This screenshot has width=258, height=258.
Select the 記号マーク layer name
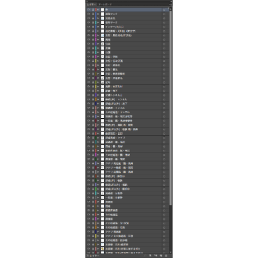(x=112, y=22)
